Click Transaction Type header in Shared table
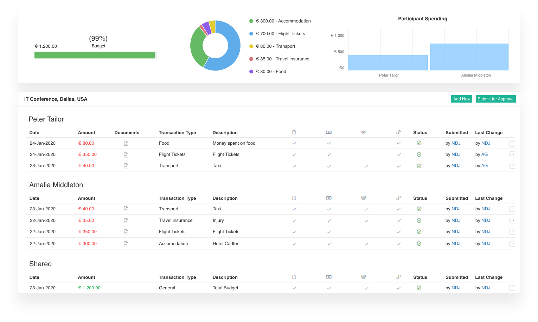Viewport: 538px width, 322px height. (x=177, y=277)
